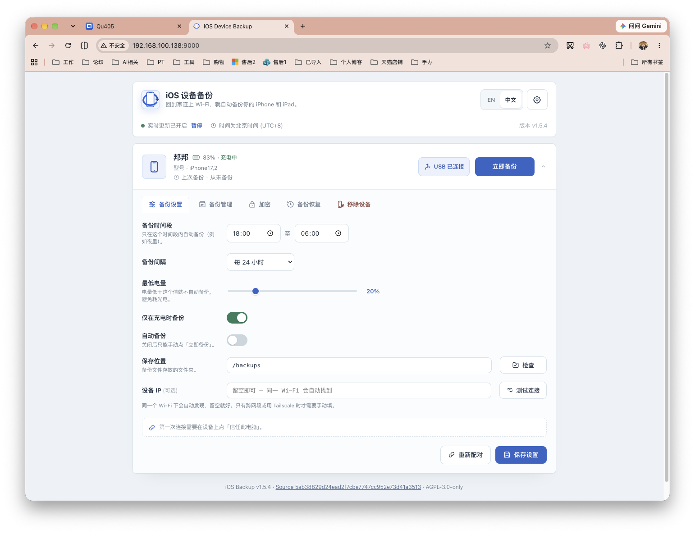Select 中文 language option
The width and height of the screenshot is (695, 534).
[x=511, y=100]
